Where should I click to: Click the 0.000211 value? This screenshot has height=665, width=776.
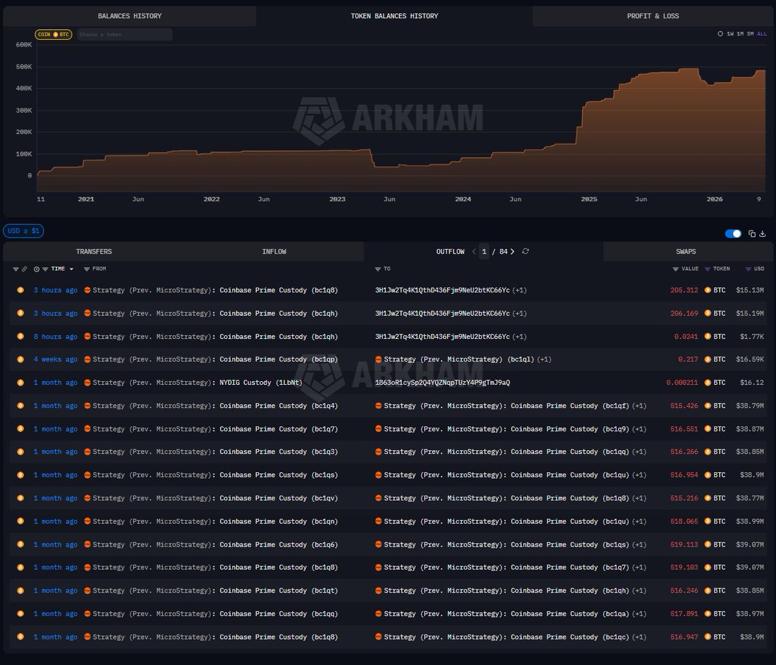click(x=682, y=383)
